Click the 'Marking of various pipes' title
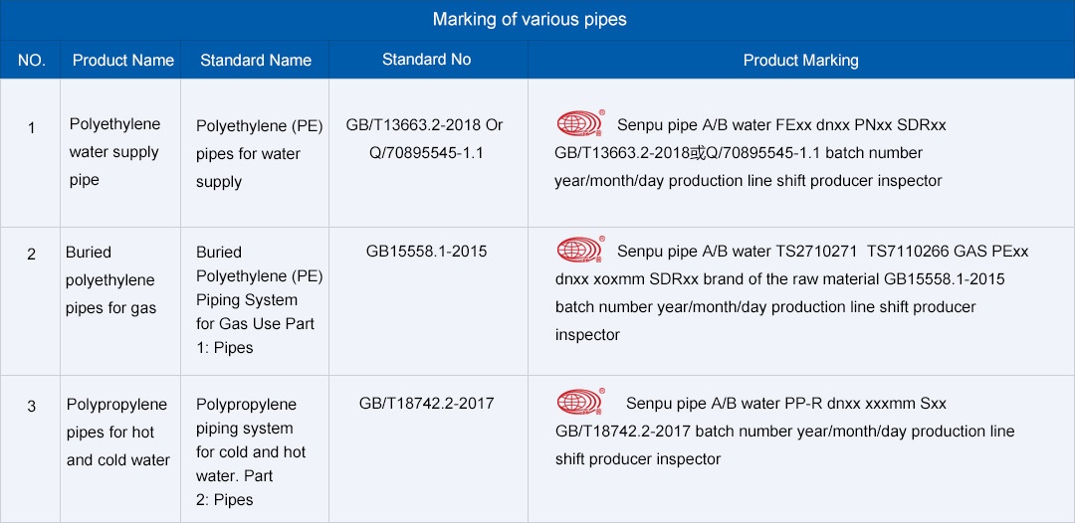 click(x=530, y=20)
